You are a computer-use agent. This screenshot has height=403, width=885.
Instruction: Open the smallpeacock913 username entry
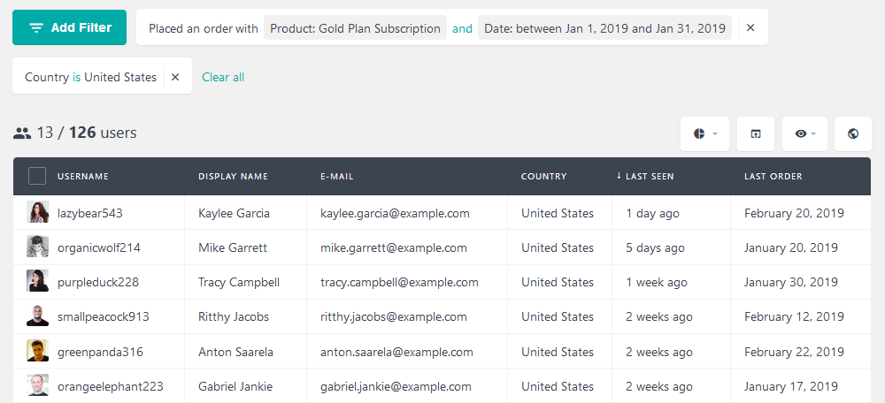coord(103,316)
